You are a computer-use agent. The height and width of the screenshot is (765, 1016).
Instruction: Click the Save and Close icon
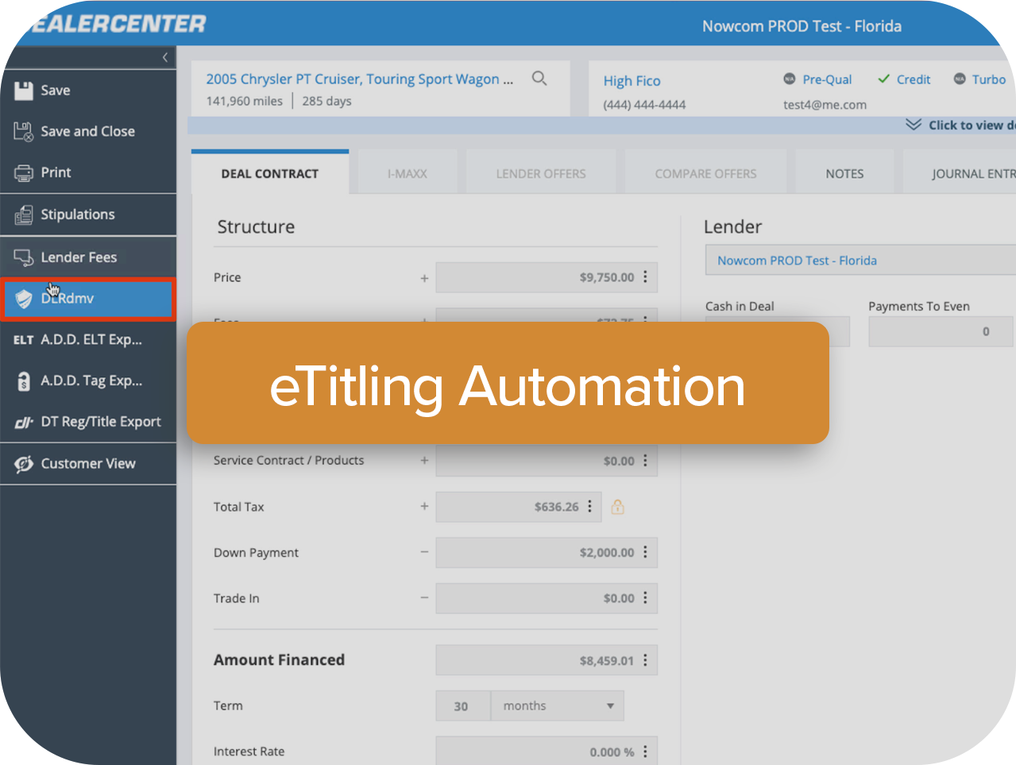[x=23, y=132]
